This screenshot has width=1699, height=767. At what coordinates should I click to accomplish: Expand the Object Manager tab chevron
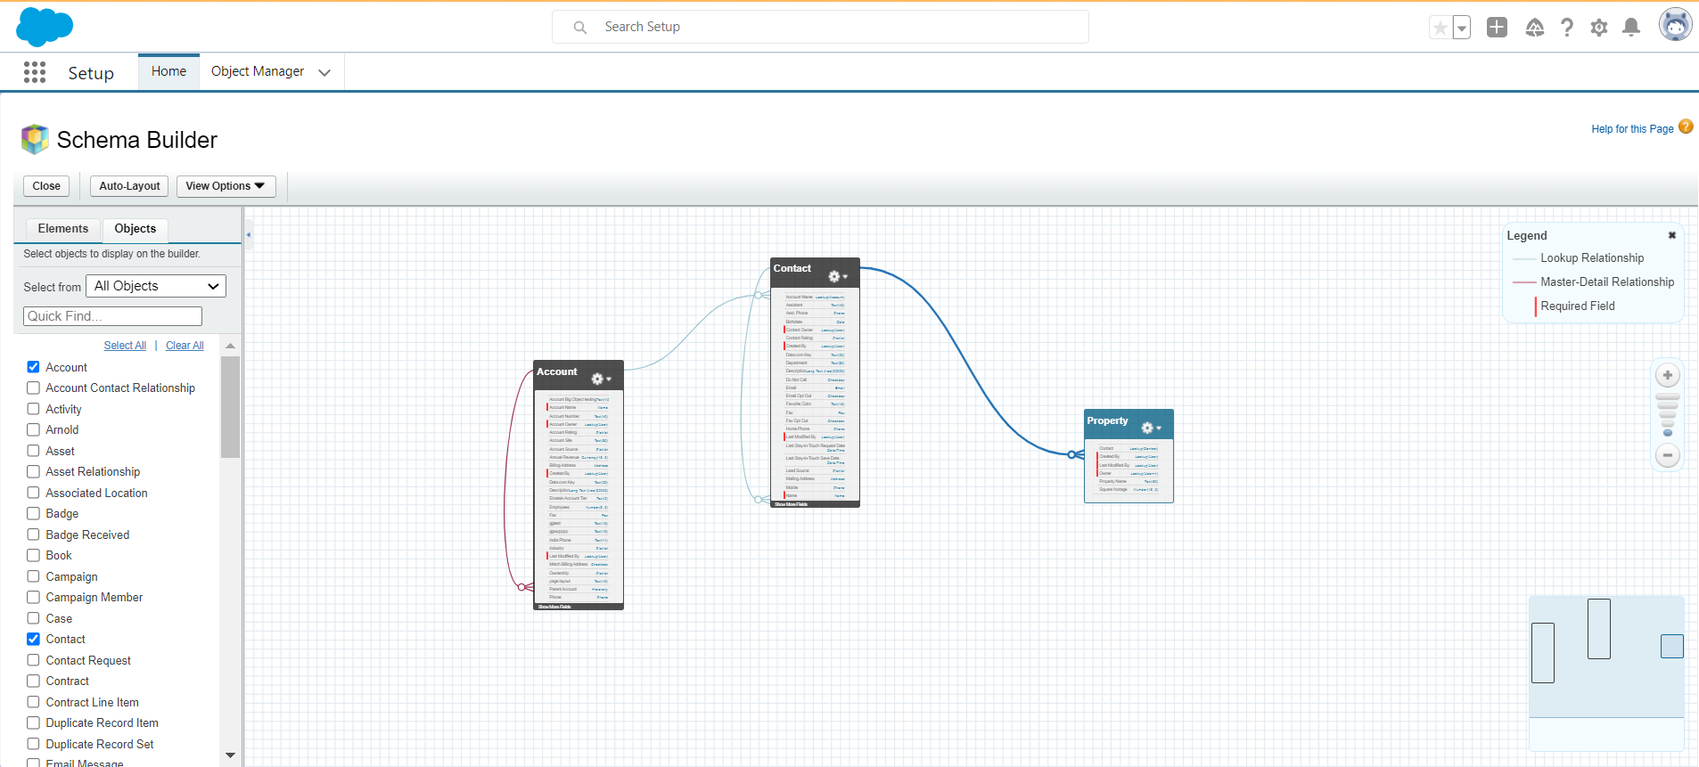(324, 72)
